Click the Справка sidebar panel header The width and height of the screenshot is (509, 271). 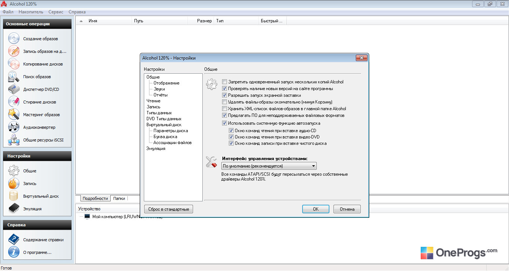point(37,225)
